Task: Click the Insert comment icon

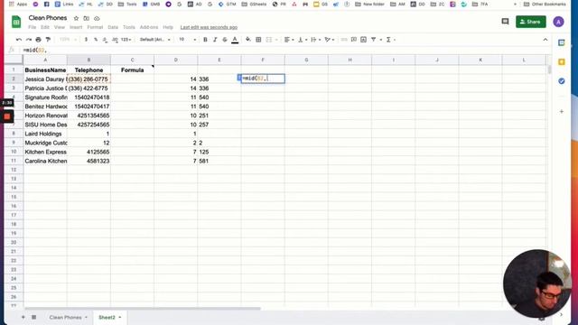Action: [x=353, y=40]
